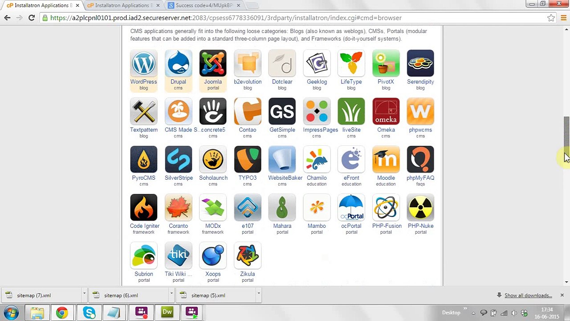Select the CMS Made Simple icon
The height and width of the screenshot is (321, 570).
pos(178,111)
